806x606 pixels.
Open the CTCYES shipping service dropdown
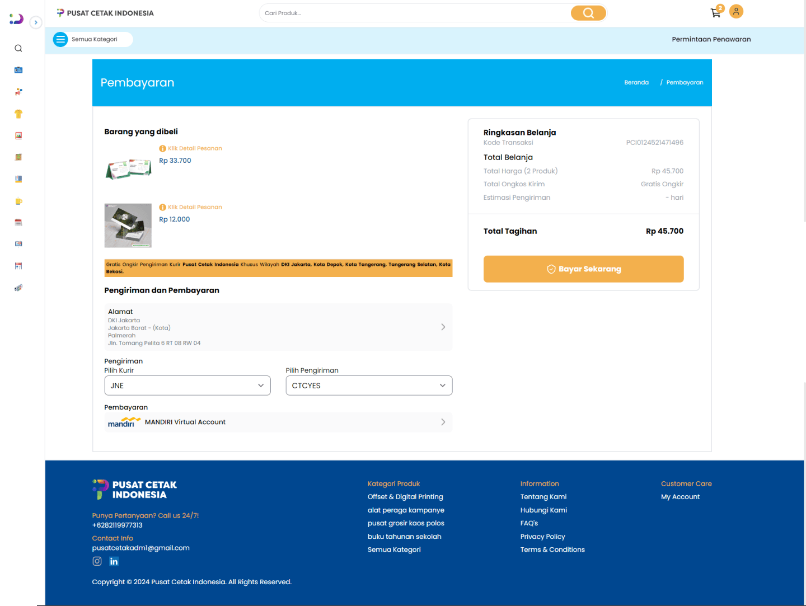[x=369, y=386]
